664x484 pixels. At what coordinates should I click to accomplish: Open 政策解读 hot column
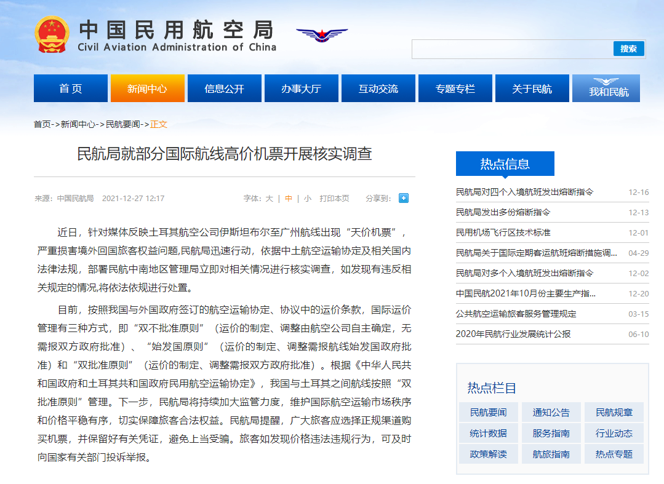(488, 454)
